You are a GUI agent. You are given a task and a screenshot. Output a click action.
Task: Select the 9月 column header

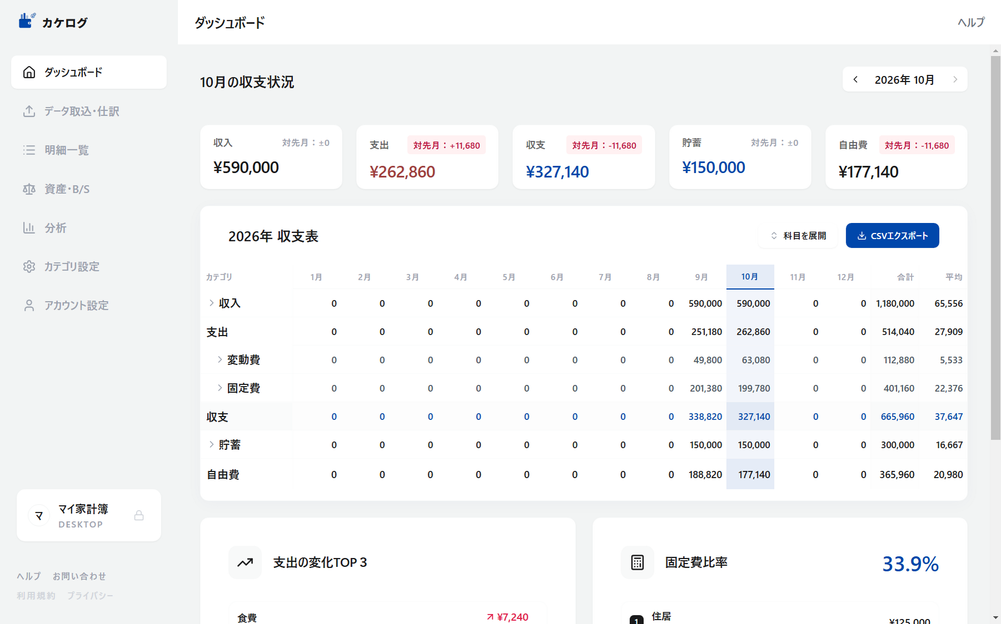[x=702, y=277]
